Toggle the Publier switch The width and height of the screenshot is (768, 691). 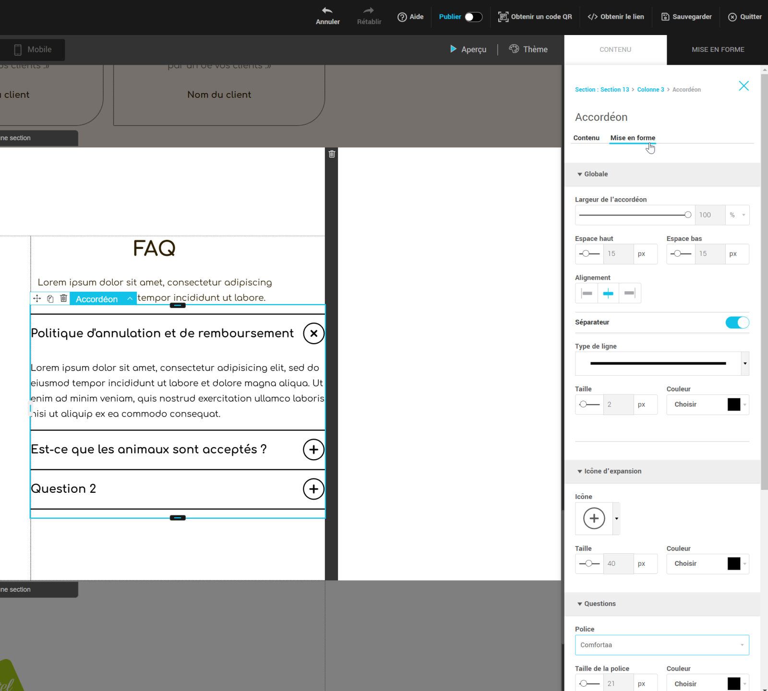(473, 17)
